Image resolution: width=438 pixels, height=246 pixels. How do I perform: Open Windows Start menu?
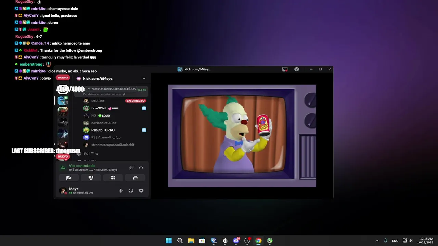(169, 241)
